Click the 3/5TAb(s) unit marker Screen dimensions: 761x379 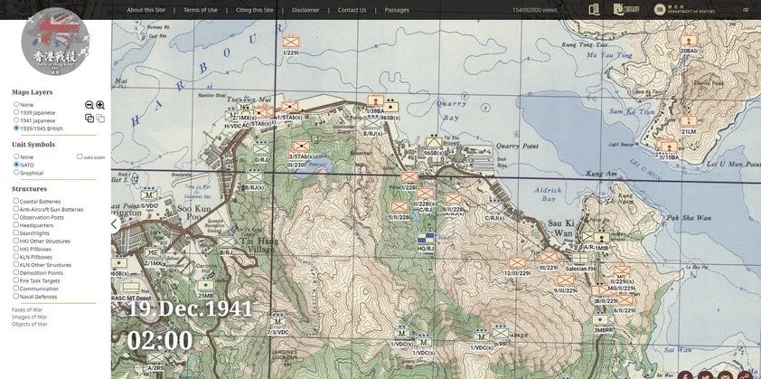point(301,146)
